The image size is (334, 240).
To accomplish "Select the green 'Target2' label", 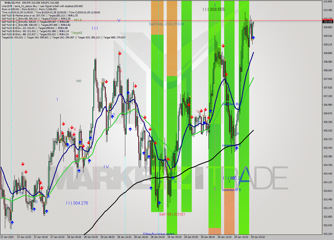I will [77, 33].
